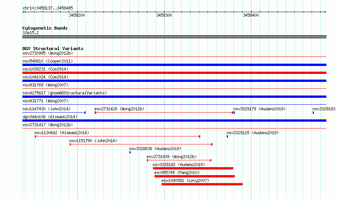The width and height of the screenshot is (337, 199).
Task: Click the 3458300 ruler position label
Action: pyautogui.click(x=164, y=15)
